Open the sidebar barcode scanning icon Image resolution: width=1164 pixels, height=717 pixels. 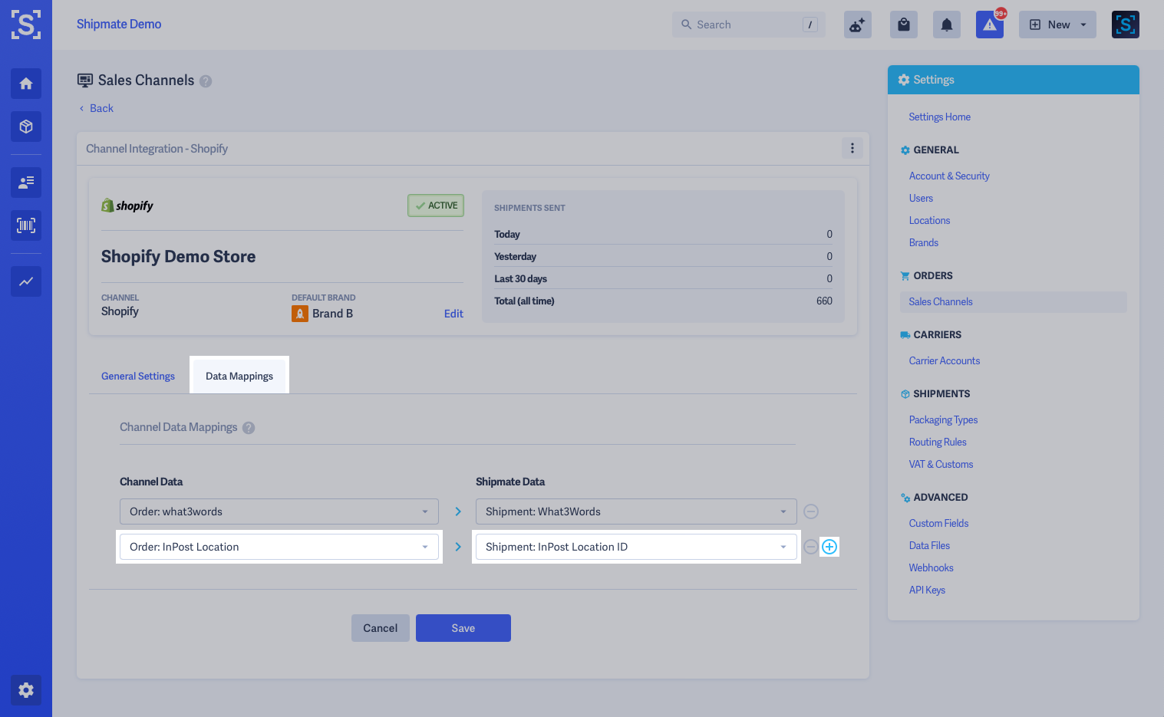pyautogui.click(x=25, y=225)
